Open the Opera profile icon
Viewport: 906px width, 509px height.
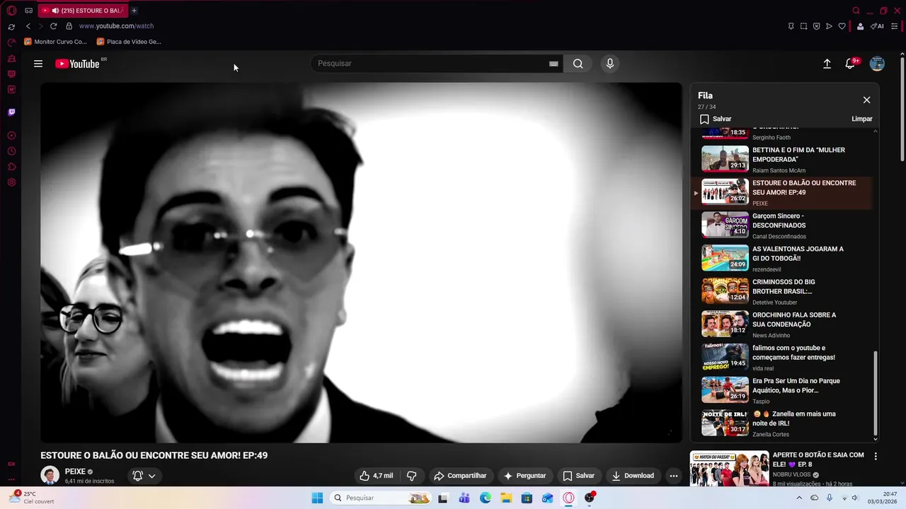(860, 26)
